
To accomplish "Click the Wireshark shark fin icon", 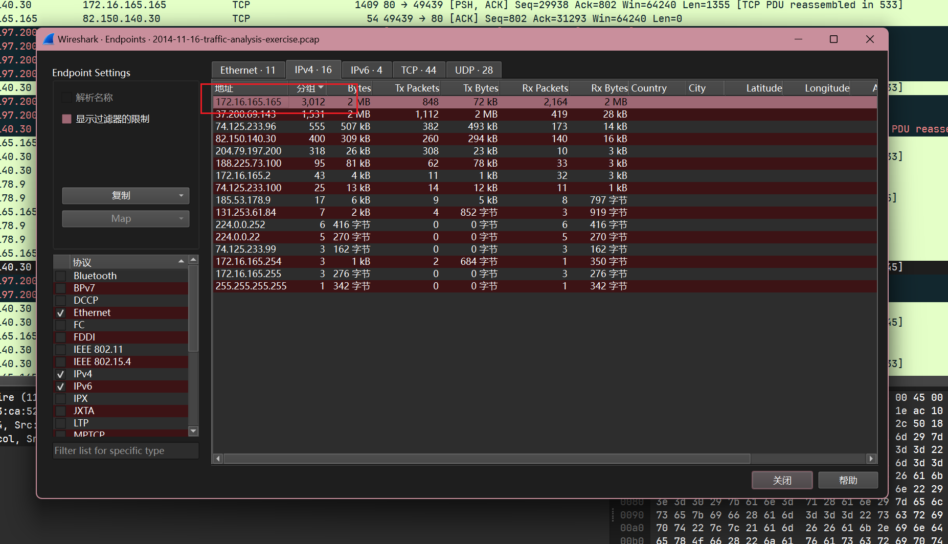I will (x=49, y=39).
